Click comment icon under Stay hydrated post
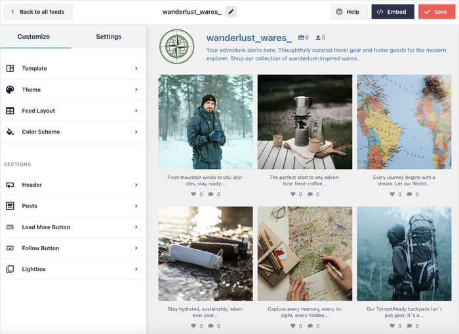 click(x=210, y=325)
